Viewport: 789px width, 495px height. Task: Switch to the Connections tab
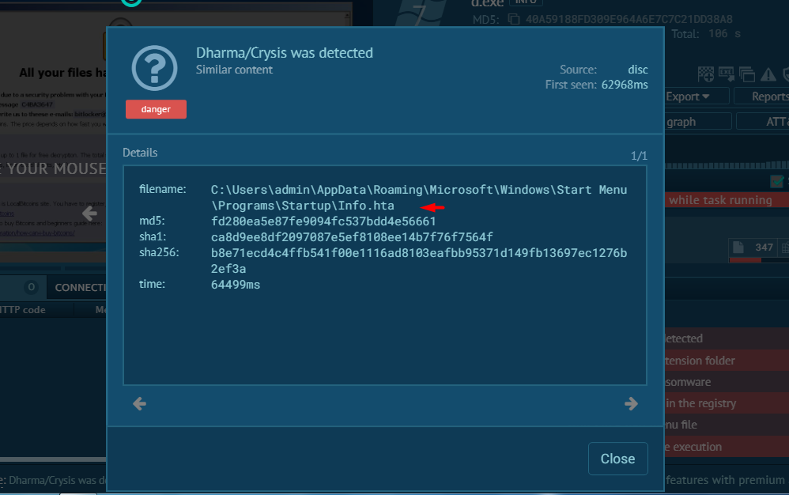coord(79,287)
